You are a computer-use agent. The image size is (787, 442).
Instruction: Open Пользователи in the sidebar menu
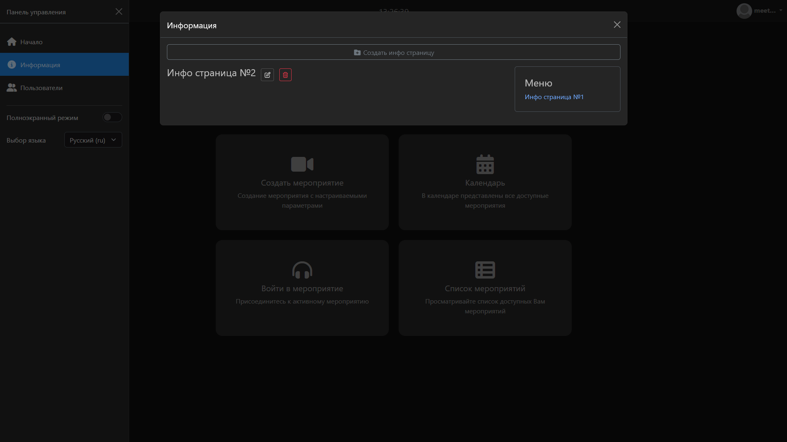click(x=41, y=88)
